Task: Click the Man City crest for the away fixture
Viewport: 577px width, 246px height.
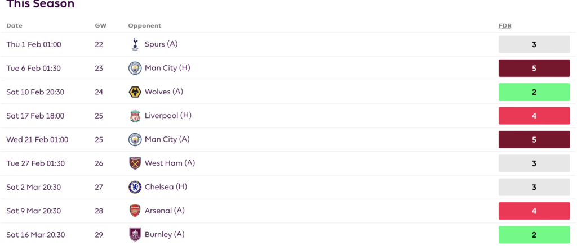Action: pyautogui.click(x=135, y=140)
